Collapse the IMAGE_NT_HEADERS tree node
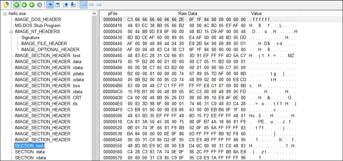Screen dimensions: 343x161 (12, 32)
